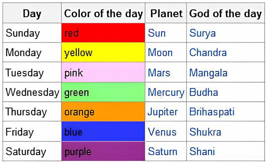The height and width of the screenshot is (166, 269).
Task: Click the red color cell
Action: [103, 33]
